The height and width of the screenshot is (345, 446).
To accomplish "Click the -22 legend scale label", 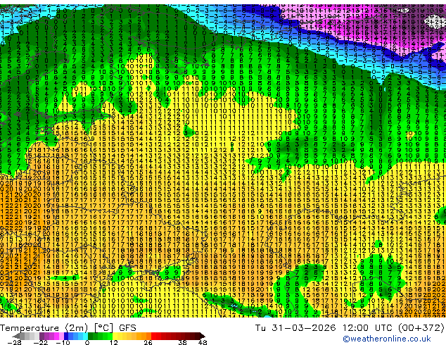I will coord(41,342).
